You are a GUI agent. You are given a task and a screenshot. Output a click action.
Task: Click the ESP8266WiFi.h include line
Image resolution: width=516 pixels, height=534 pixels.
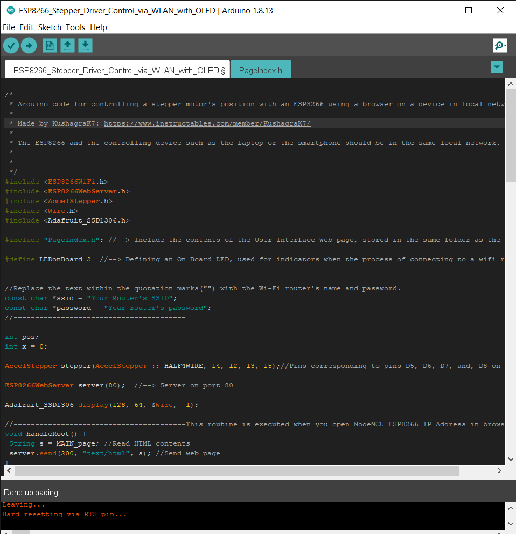(57, 182)
